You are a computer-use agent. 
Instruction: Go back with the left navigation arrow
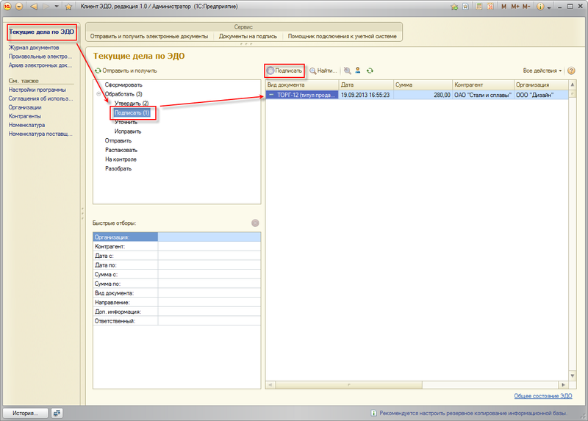coord(34,7)
